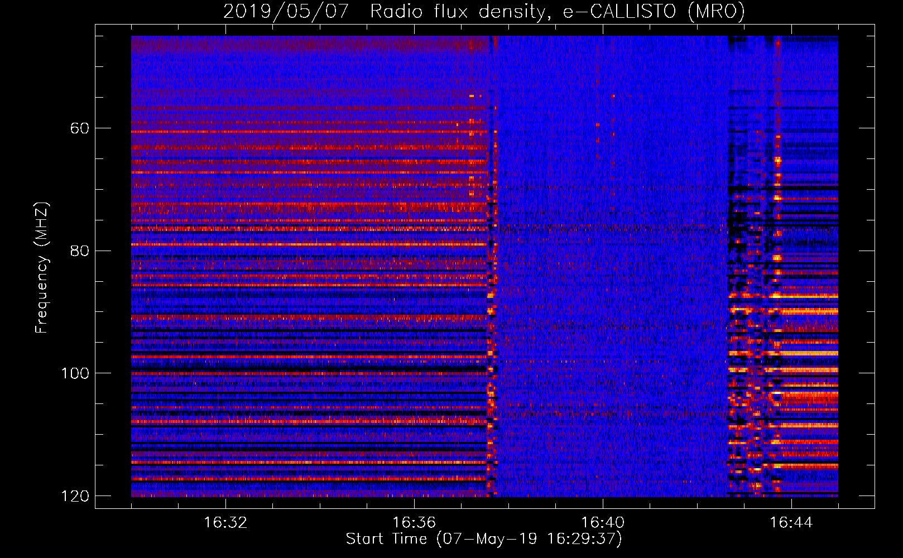The width and height of the screenshot is (903, 558).
Task: Click the 16:36 time tick label
Action: click(414, 523)
